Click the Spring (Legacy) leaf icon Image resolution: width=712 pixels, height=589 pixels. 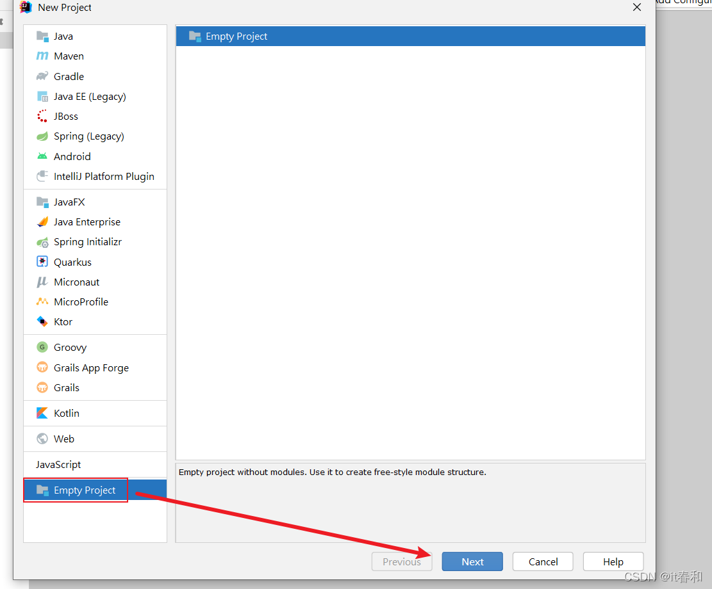42,136
